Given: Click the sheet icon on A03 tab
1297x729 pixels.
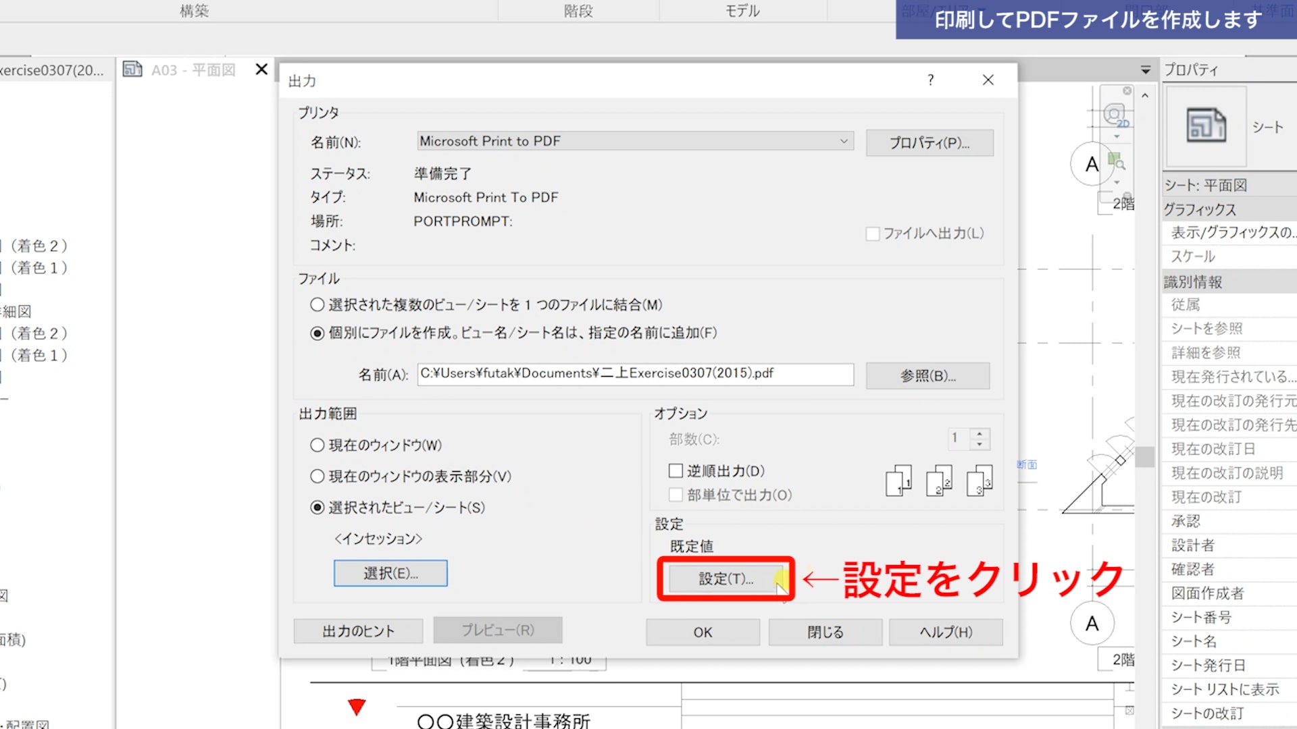Looking at the screenshot, I should (132, 70).
